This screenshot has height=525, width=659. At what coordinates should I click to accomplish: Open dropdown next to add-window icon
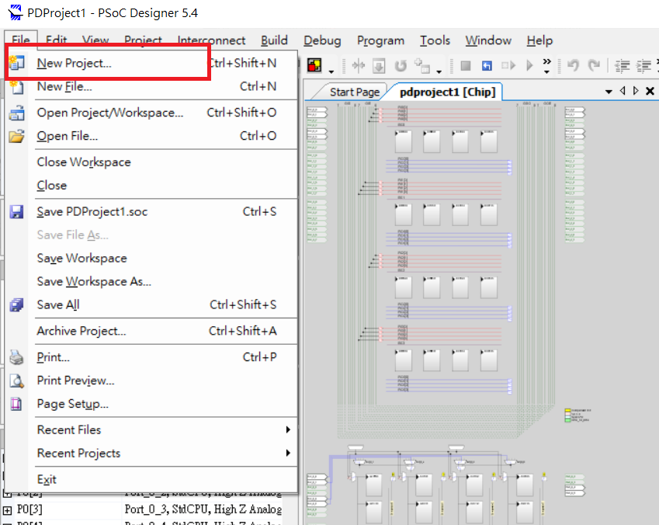pyautogui.click(x=439, y=71)
